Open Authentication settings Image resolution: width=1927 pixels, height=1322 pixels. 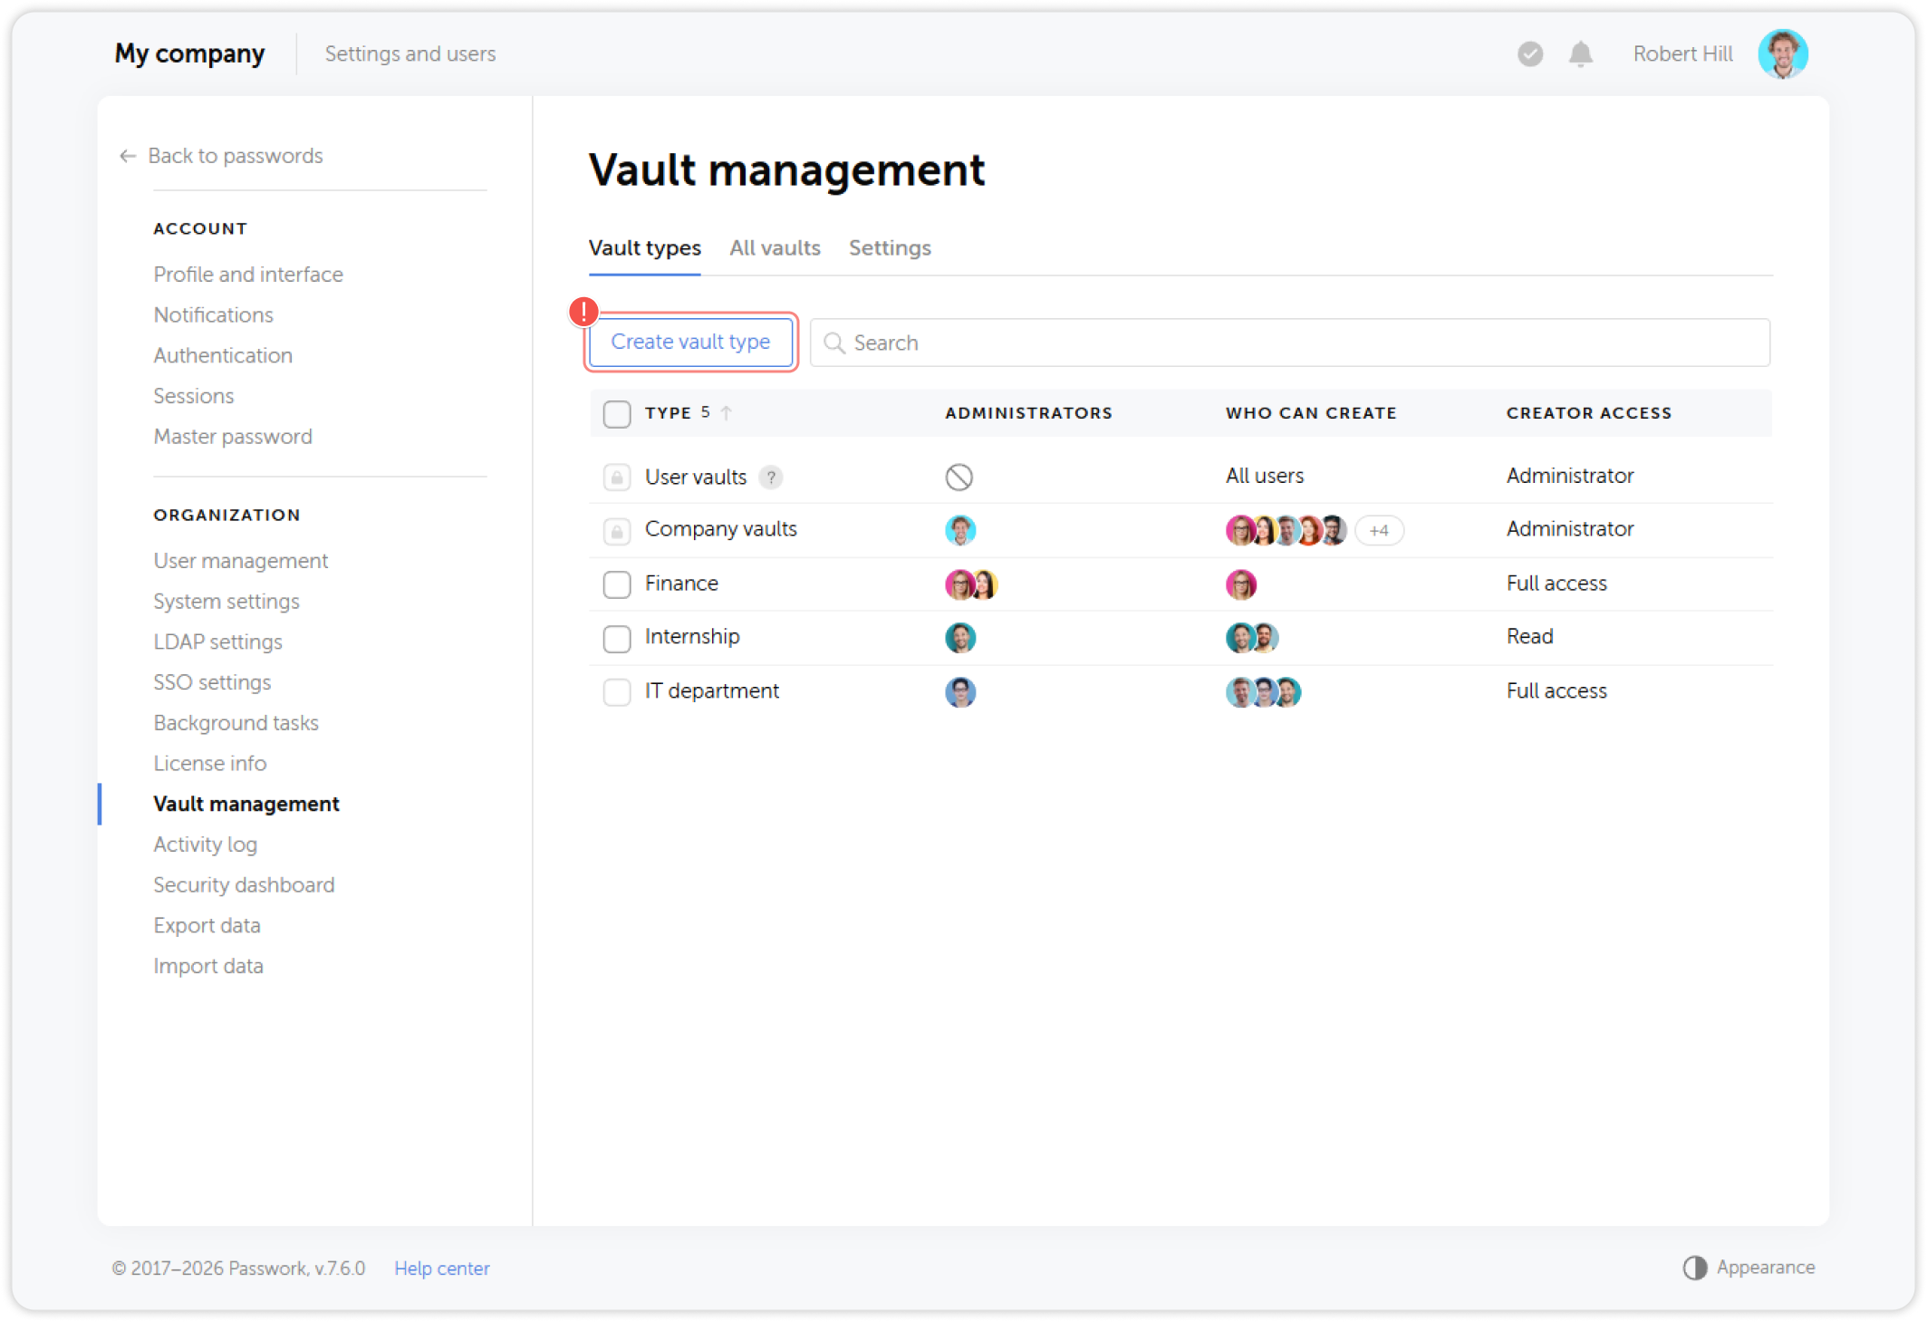223,356
